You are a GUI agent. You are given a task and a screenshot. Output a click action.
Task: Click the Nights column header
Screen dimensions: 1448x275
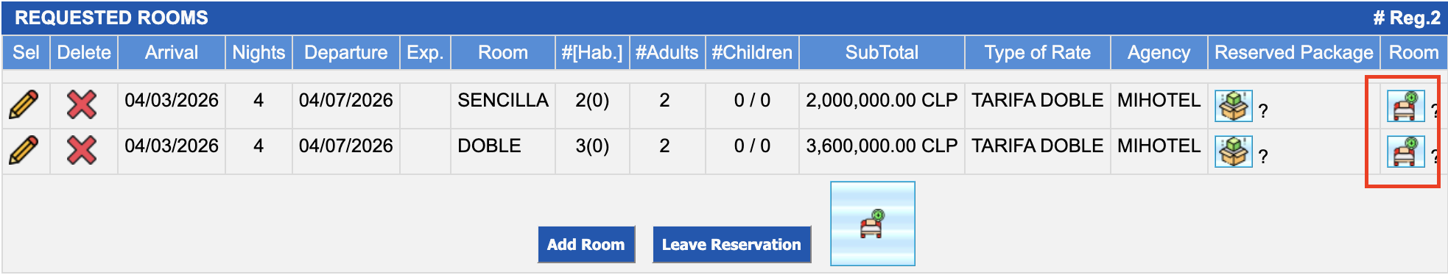(259, 52)
